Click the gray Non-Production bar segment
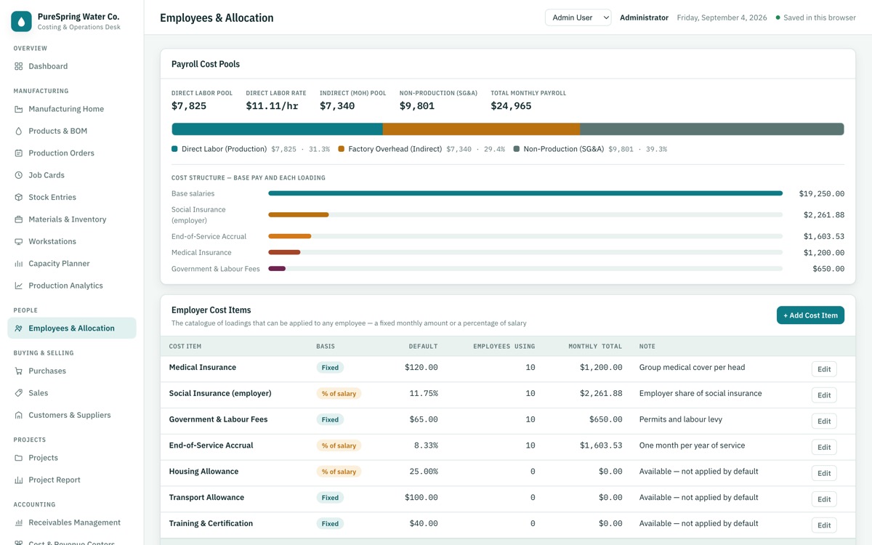The width and height of the screenshot is (872, 545). click(x=712, y=129)
